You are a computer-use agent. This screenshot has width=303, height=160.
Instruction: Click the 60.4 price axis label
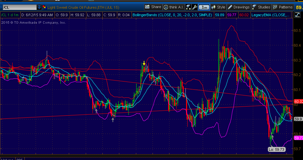297,45
